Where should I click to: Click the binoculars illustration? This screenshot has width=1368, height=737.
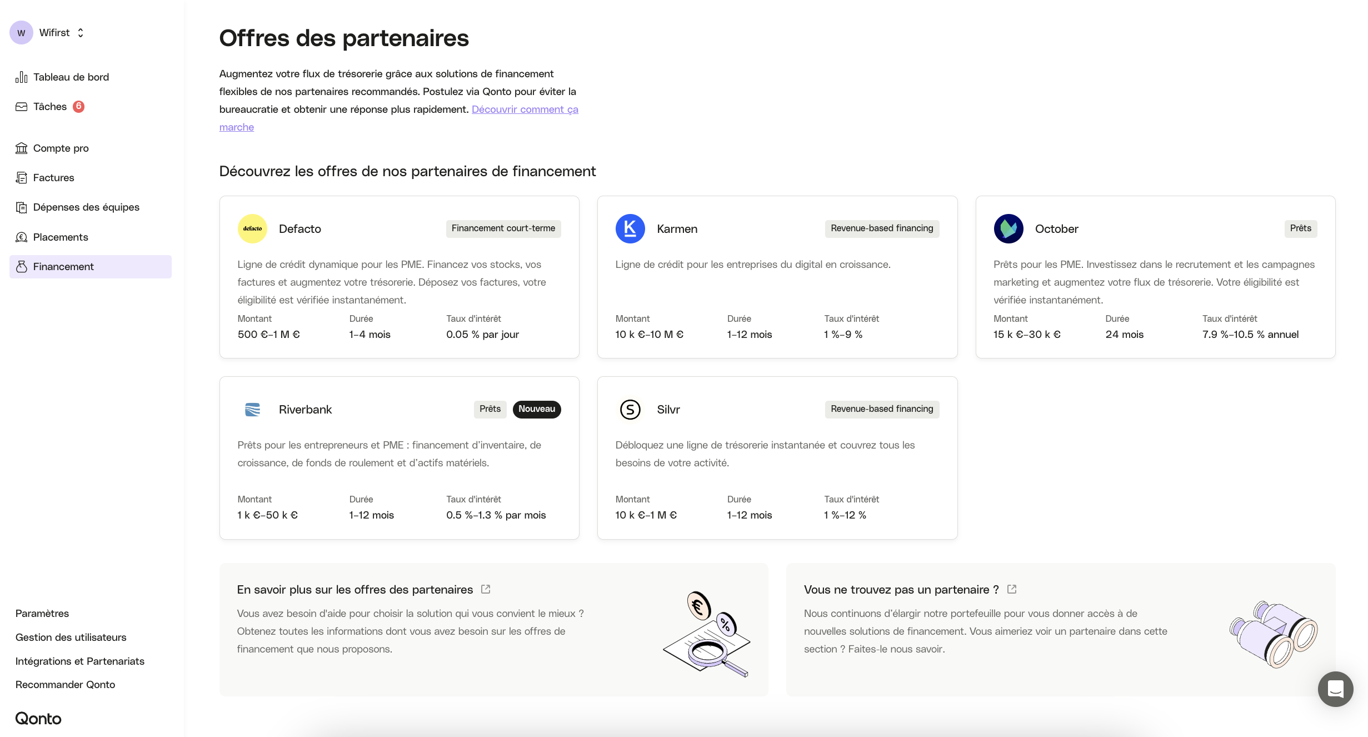point(1274,634)
